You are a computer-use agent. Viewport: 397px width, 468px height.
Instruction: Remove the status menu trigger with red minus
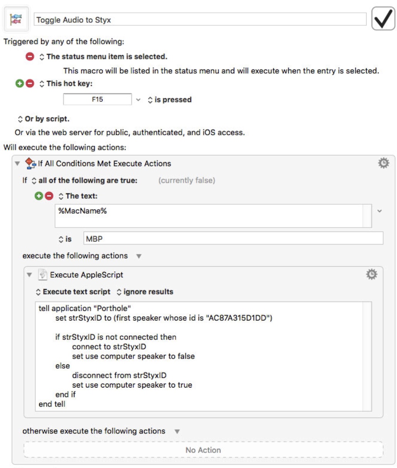click(30, 57)
